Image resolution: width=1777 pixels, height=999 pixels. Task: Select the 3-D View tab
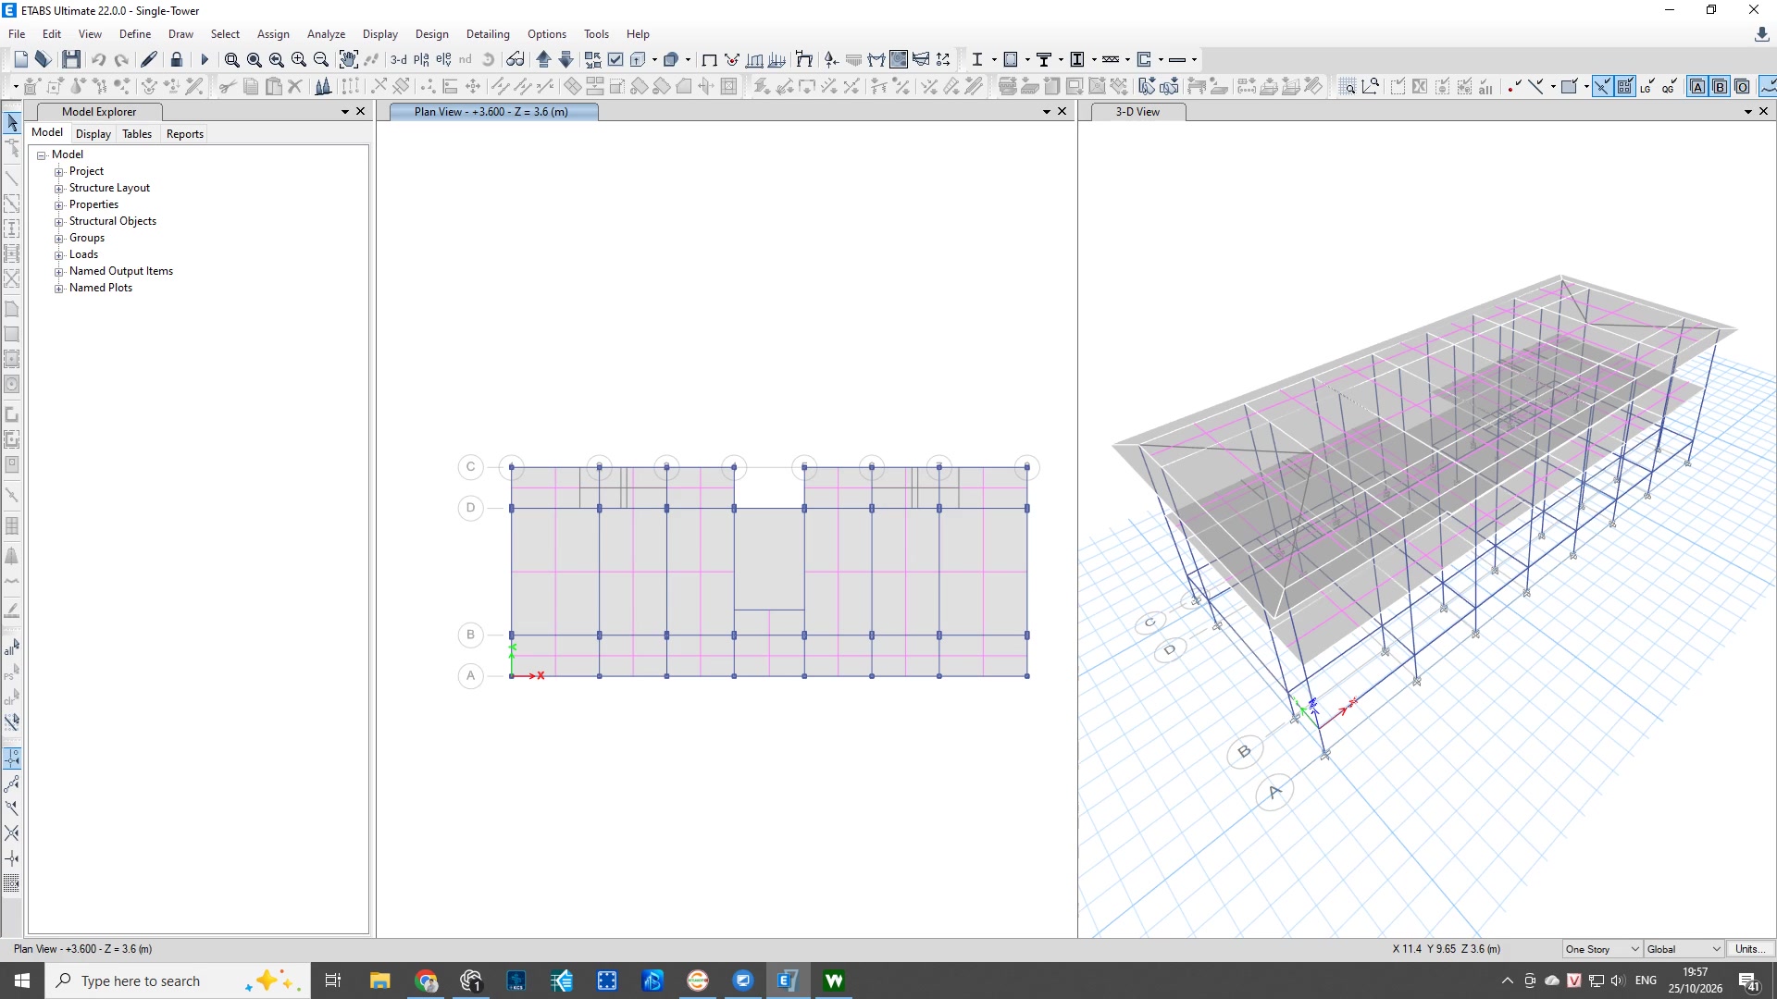(x=1137, y=112)
